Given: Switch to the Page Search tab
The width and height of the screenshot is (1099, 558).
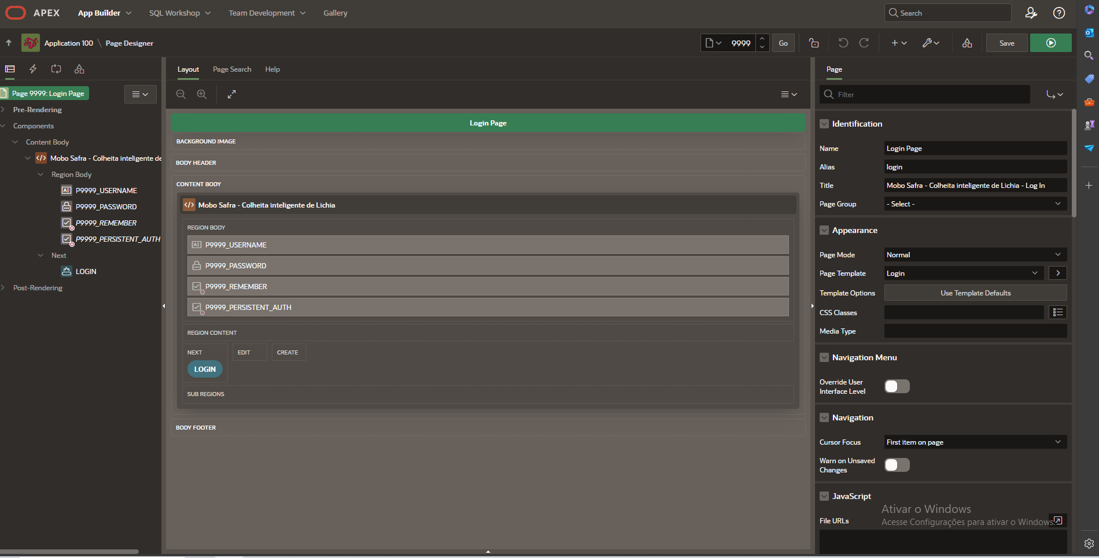Looking at the screenshot, I should 232,69.
